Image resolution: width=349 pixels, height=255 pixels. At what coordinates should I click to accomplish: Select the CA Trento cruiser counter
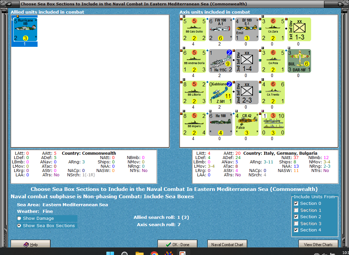coord(273,93)
